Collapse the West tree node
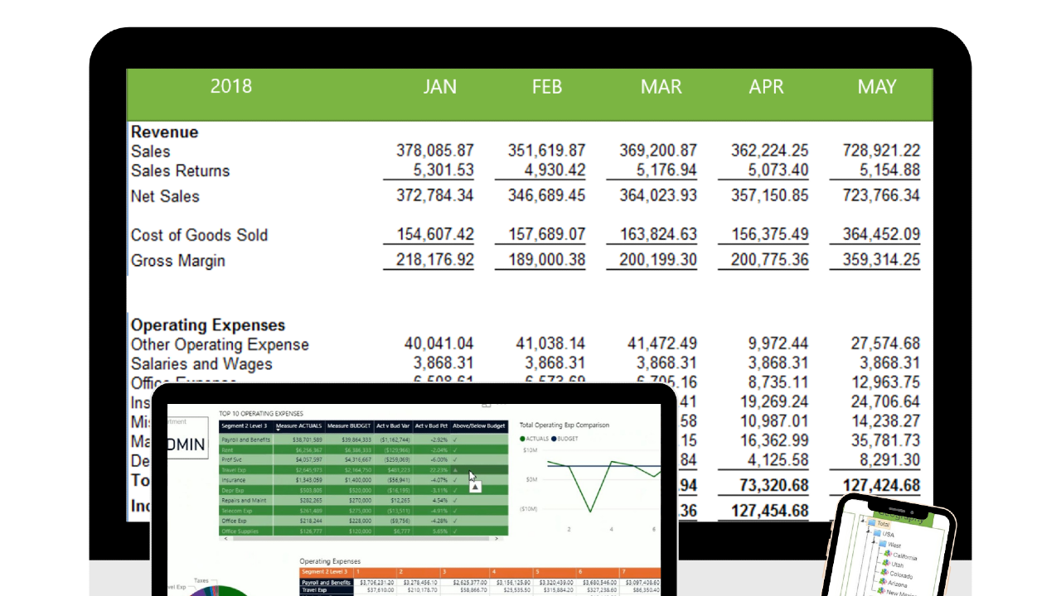The image size is (1061, 596). click(873, 542)
